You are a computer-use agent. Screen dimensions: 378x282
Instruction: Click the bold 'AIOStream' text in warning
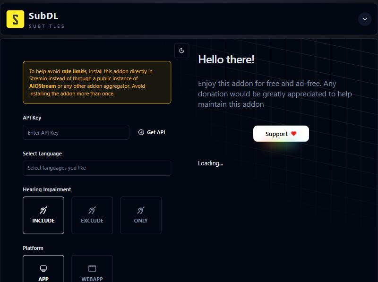pos(43,86)
